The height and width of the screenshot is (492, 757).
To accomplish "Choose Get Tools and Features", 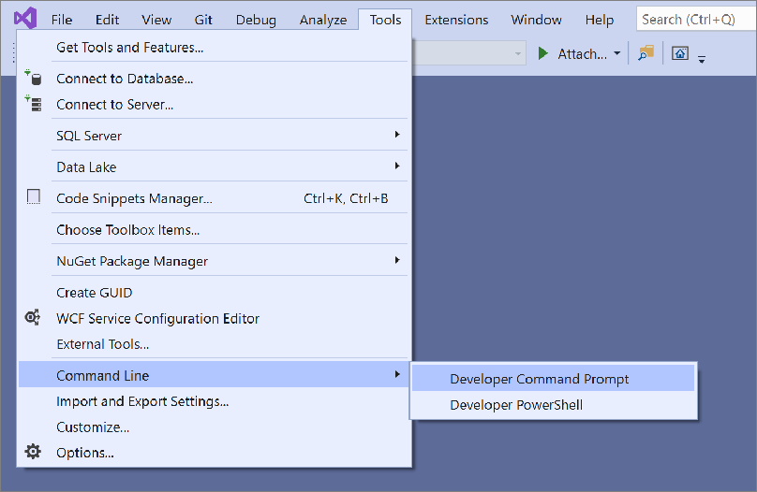I will [129, 47].
